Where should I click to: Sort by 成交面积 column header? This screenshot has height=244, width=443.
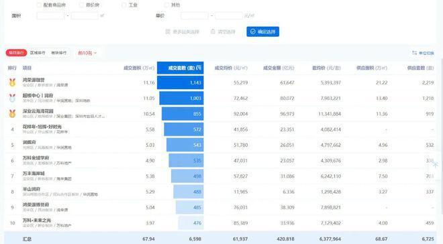coord(139,68)
